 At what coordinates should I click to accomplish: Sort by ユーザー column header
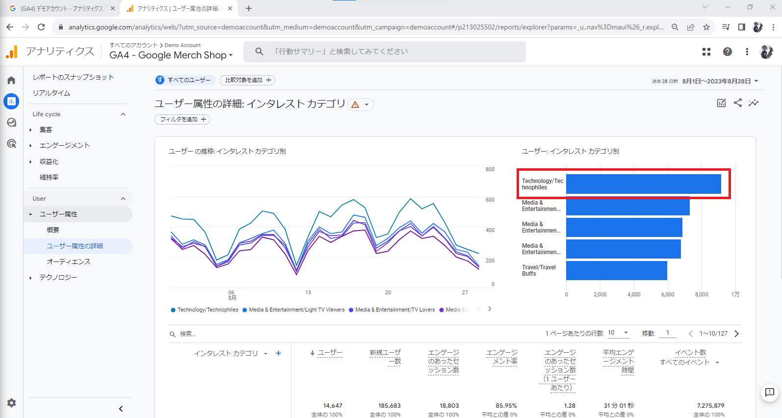pos(330,352)
